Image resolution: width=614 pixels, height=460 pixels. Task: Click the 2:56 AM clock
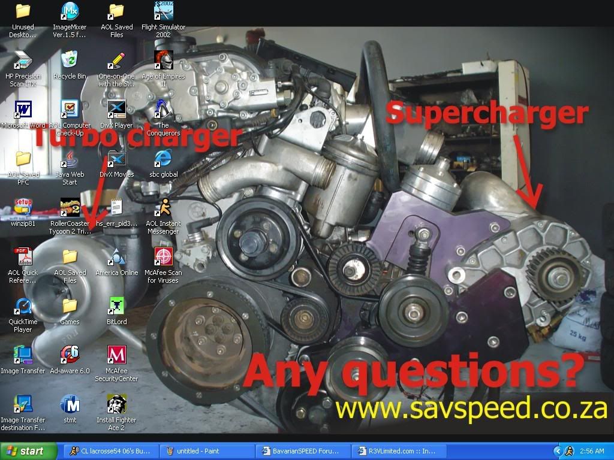point(592,451)
